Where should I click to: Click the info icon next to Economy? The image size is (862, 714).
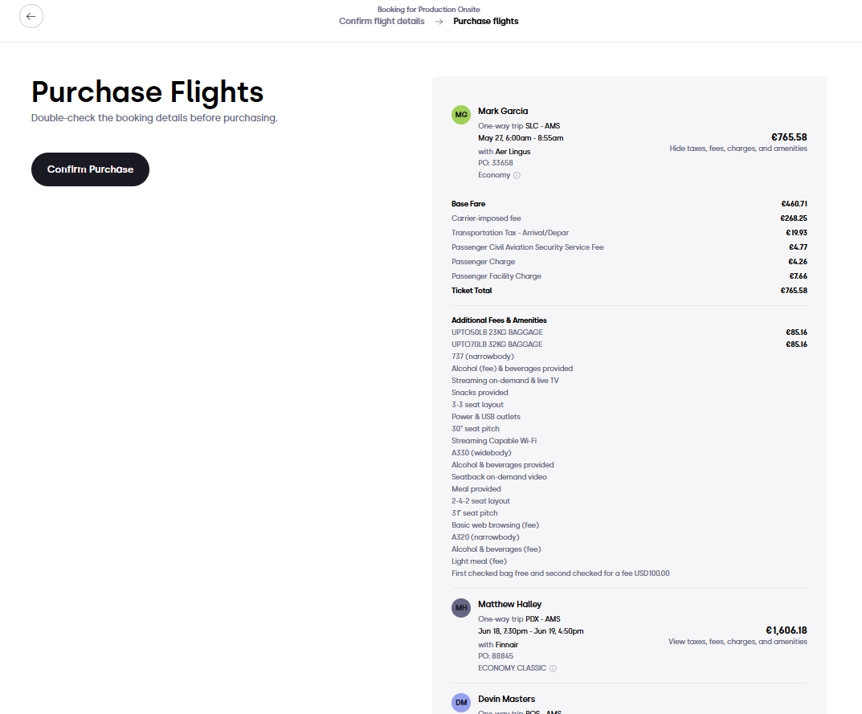(x=517, y=175)
